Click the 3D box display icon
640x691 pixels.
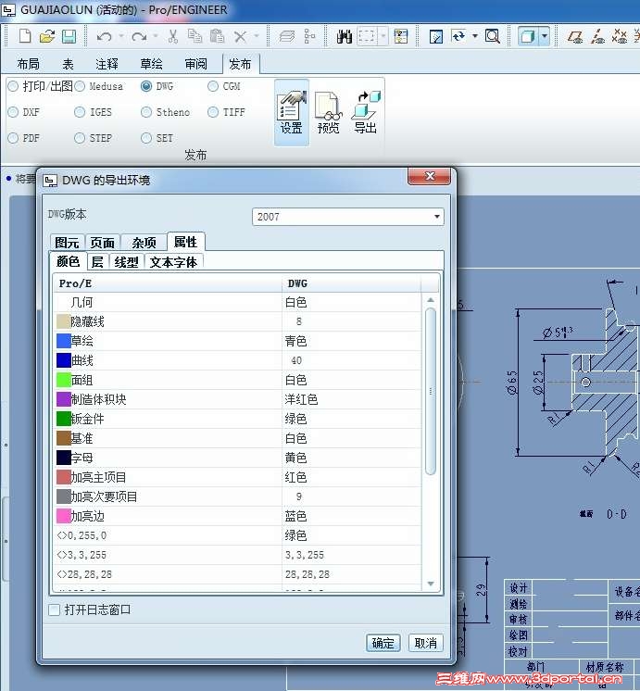click(528, 36)
